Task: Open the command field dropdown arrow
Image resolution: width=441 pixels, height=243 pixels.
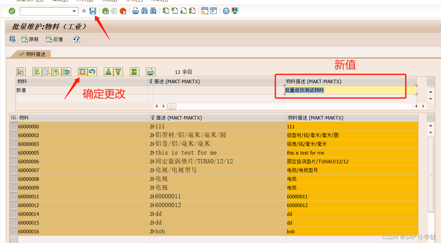Action: (75, 11)
